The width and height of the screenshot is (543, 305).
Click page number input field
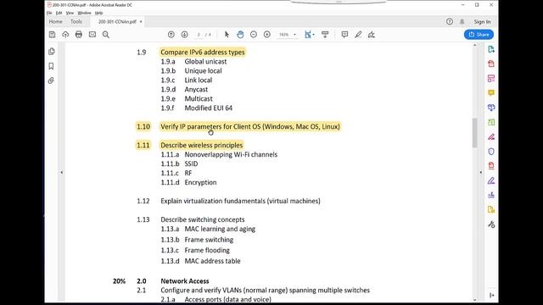pyautogui.click(x=199, y=35)
